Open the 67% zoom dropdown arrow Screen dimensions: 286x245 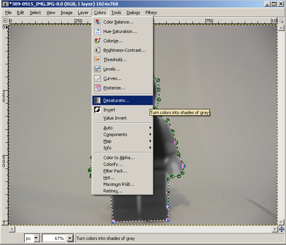pyautogui.click(x=70, y=238)
